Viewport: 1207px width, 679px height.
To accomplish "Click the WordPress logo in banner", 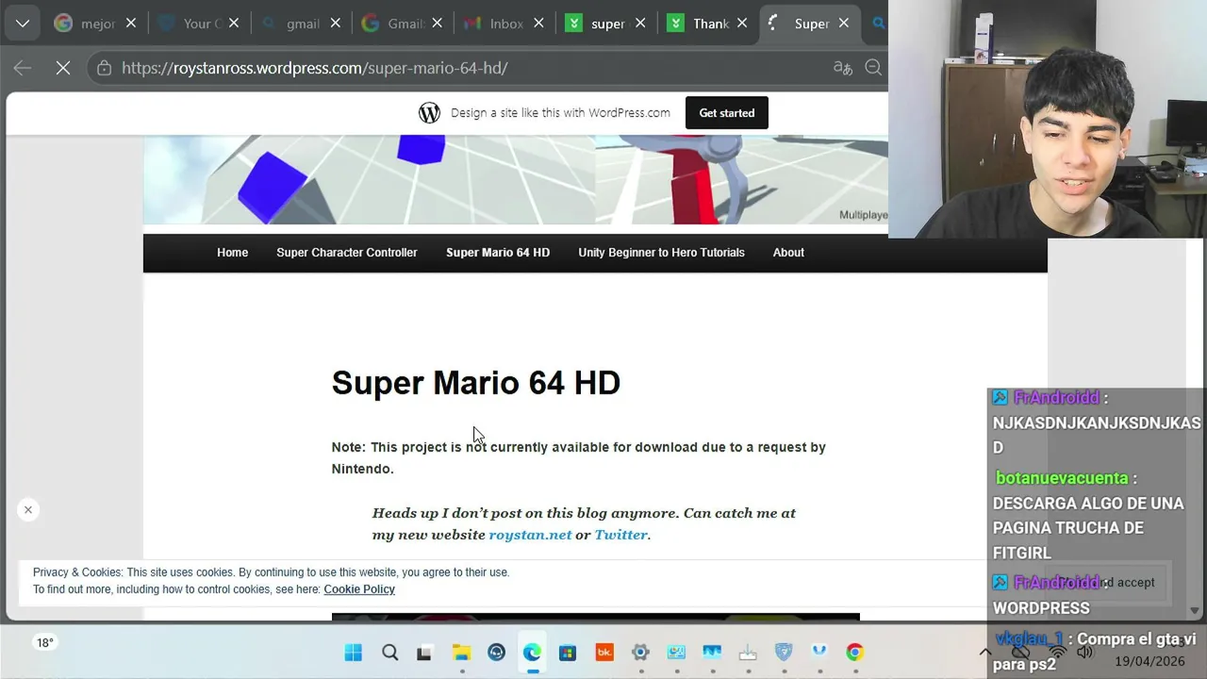I will coord(429,113).
